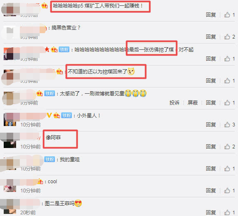Reply to the 搞黑色营业 comment
The width and height of the screenshot is (238, 216).
tap(211, 37)
